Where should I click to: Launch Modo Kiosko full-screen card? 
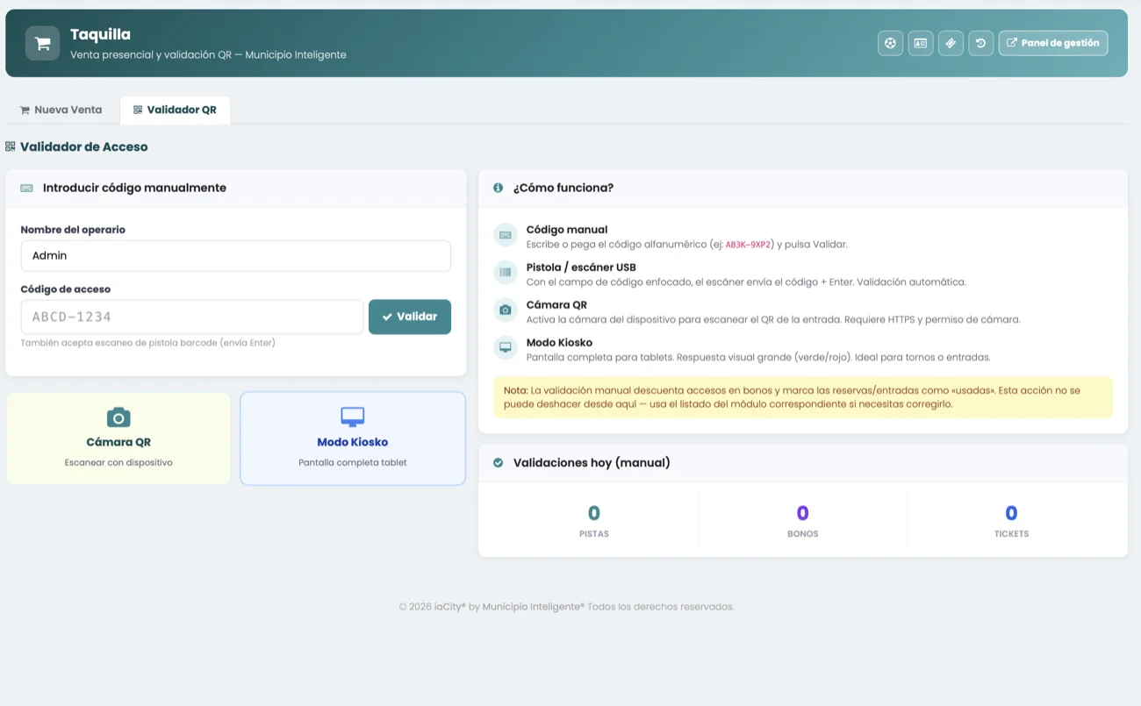click(x=353, y=439)
